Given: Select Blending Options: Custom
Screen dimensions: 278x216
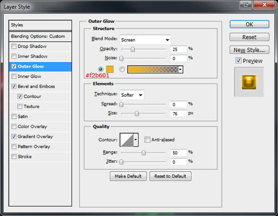Looking at the screenshot, I should tap(40, 37).
